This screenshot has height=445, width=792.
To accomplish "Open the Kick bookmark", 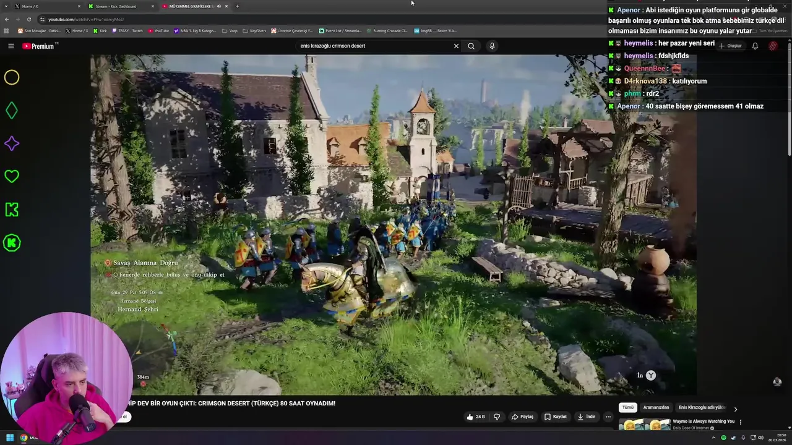I will coord(100,30).
